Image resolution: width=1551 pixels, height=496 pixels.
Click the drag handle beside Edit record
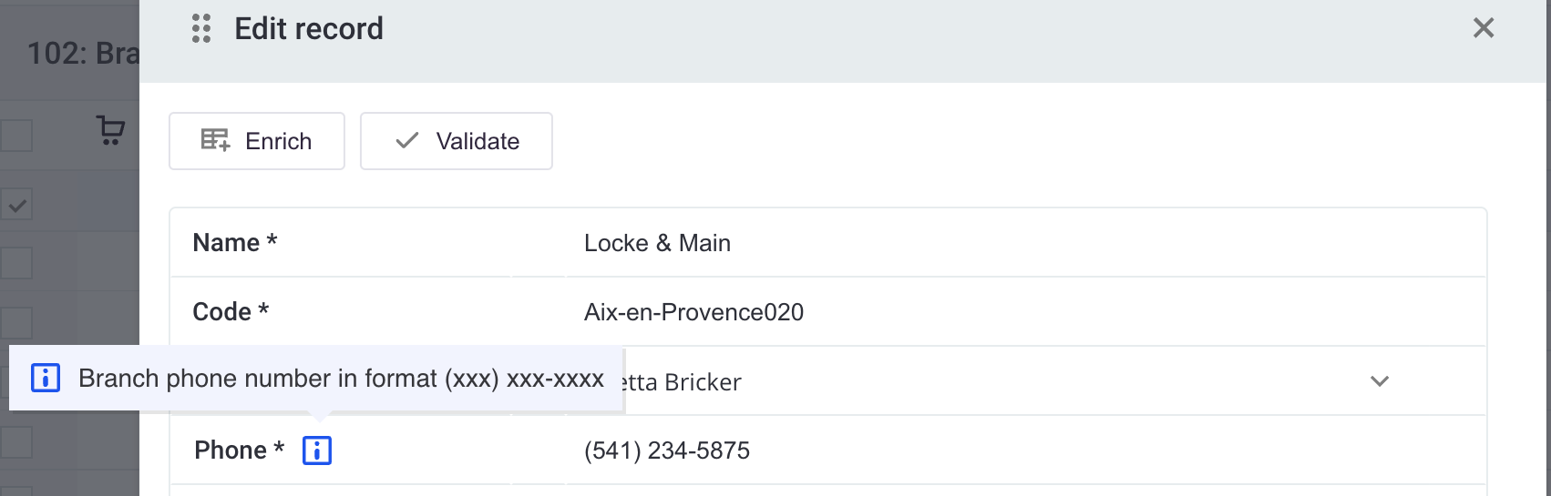[201, 29]
